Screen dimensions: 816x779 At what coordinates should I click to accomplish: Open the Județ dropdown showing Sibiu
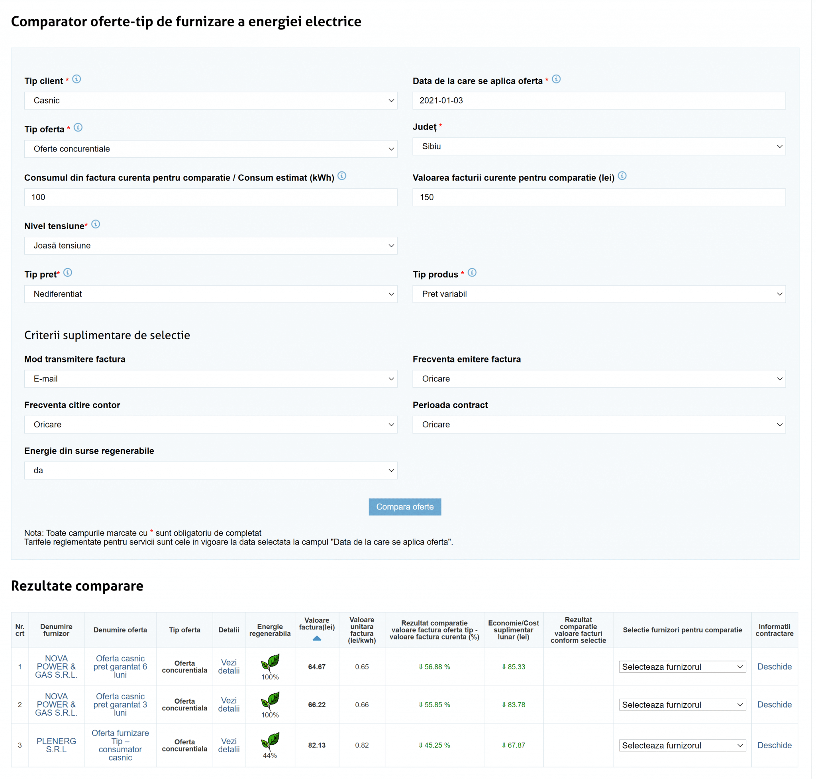point(599,146)
